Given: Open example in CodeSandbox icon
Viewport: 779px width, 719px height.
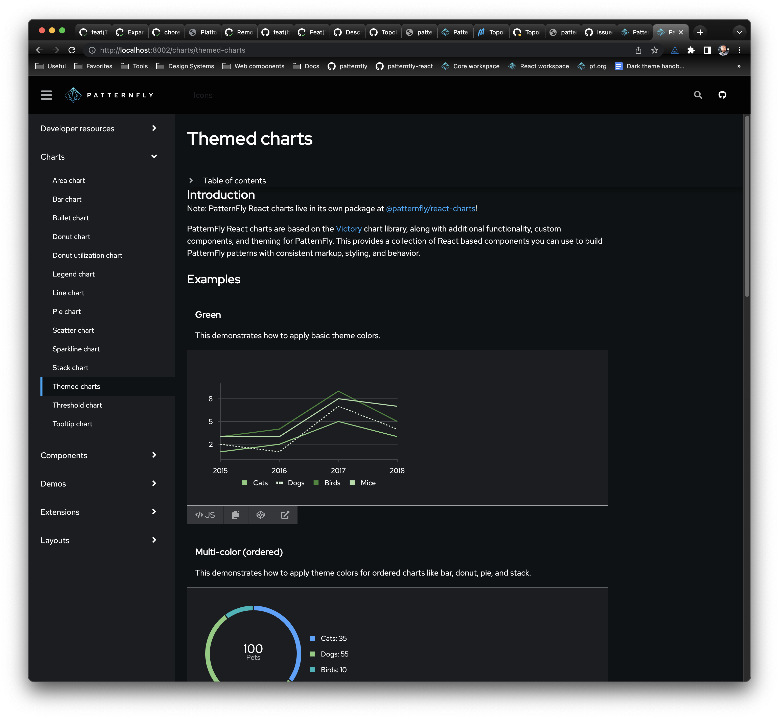Looking at the screenshot, I should coord(260,515).
